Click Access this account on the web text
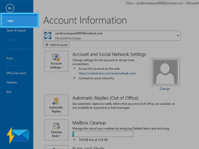 click(x=99, y=69)
